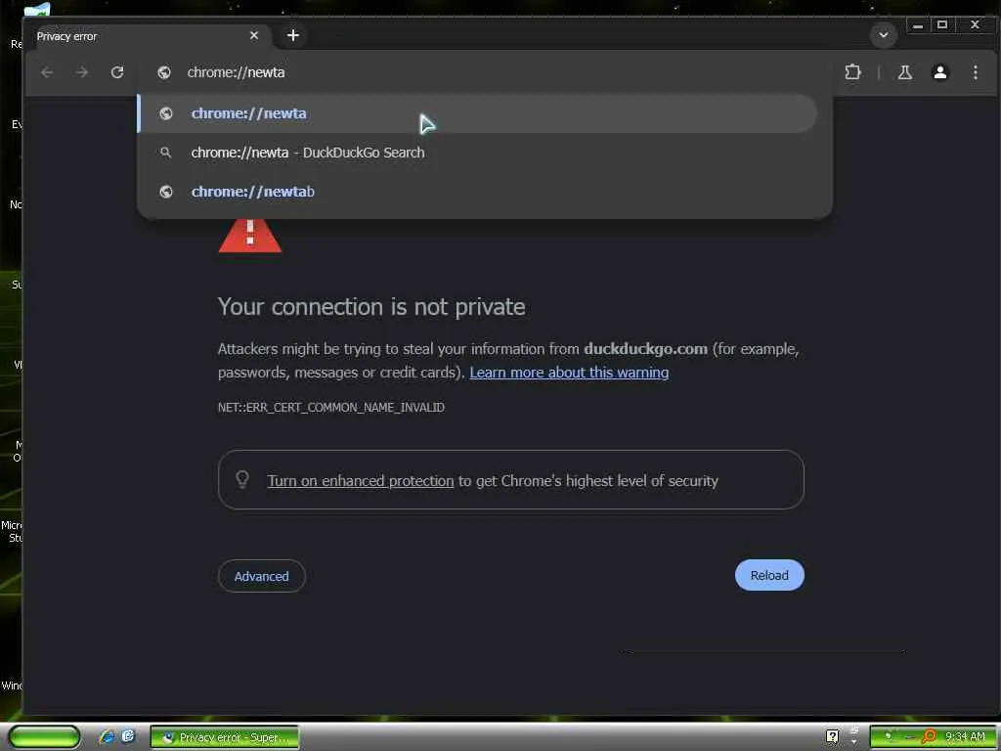Open Chrome three-dot menu
Screen dimensions: 1001x751
(x=975, y=72)
